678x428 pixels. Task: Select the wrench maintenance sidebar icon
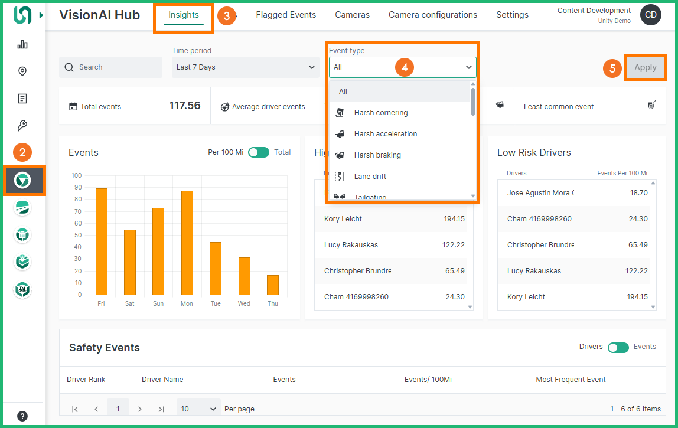(x=22, y=126)
